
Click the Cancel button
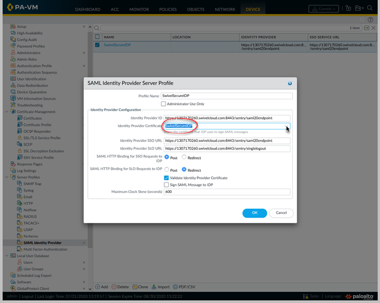point(281,213)
